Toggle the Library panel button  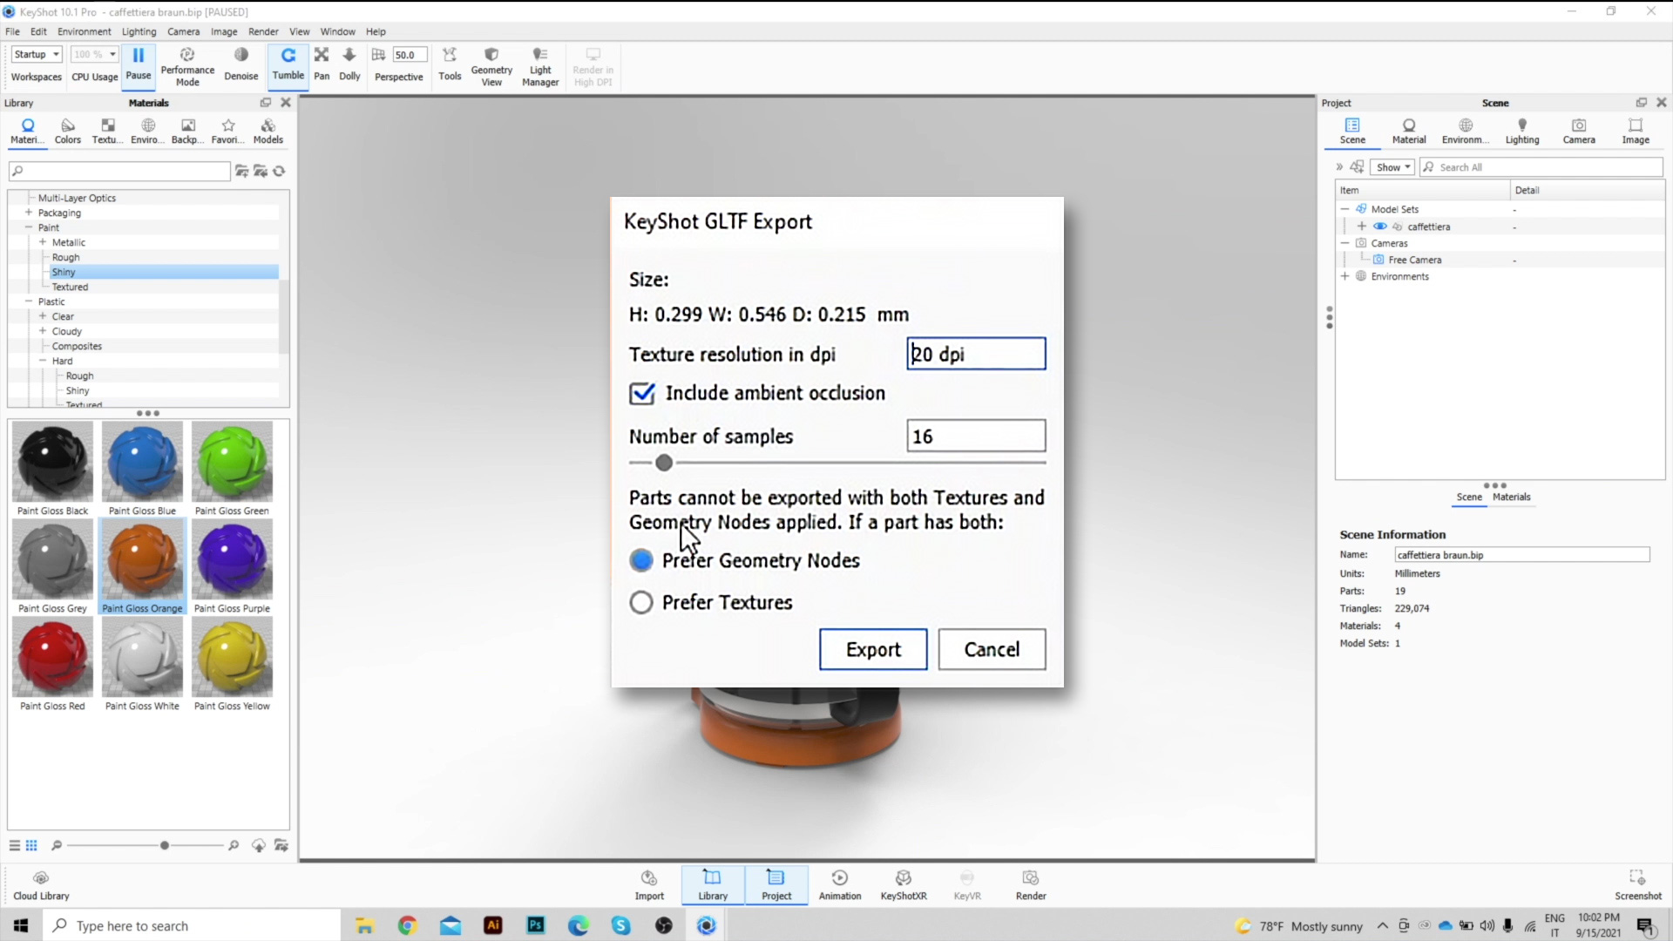(713, 884)
